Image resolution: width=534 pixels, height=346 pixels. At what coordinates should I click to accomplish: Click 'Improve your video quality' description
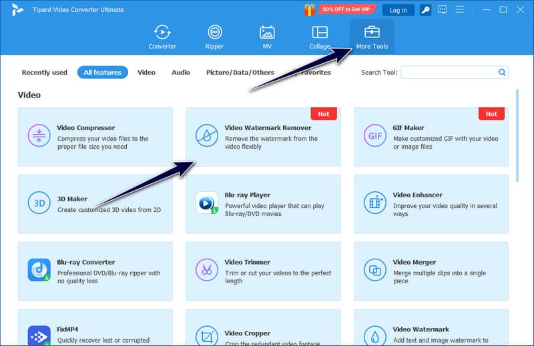click(445, 210)
